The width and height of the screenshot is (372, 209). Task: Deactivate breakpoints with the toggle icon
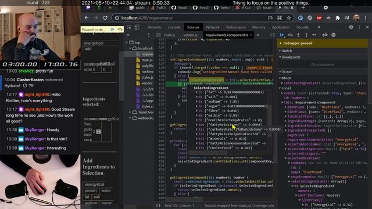point(325,35)
